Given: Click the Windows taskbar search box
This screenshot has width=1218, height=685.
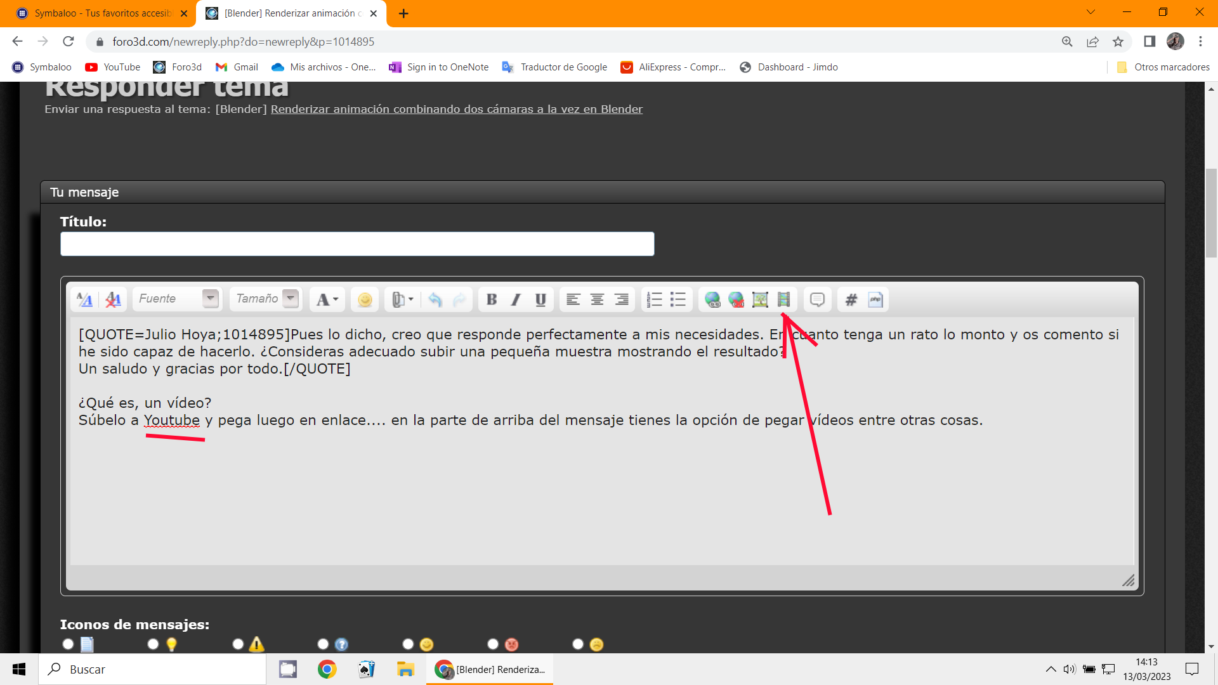Looking at the screenshot, I should click(x=152, y=669).
